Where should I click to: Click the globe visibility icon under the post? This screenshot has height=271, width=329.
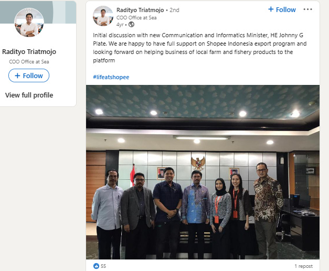pyautogui.click(x=131, y=25)
